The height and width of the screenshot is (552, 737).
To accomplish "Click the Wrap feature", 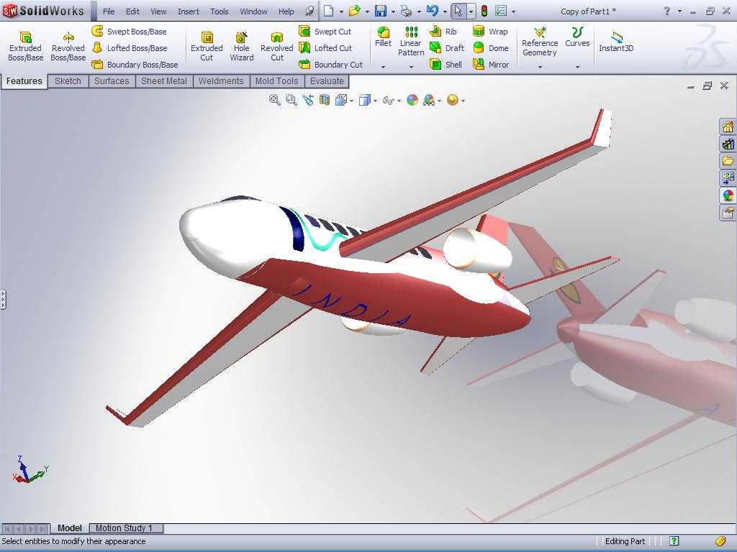I will 490,32.
